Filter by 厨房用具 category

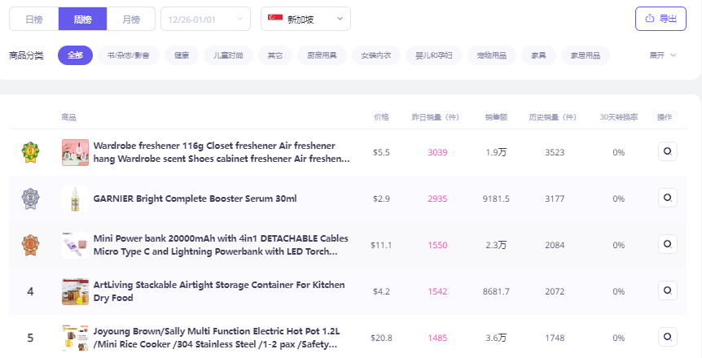pyautogui.click(x=322, y=55)
